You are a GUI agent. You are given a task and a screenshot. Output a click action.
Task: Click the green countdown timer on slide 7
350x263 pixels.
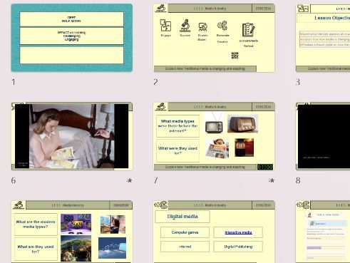click(265, 167)
